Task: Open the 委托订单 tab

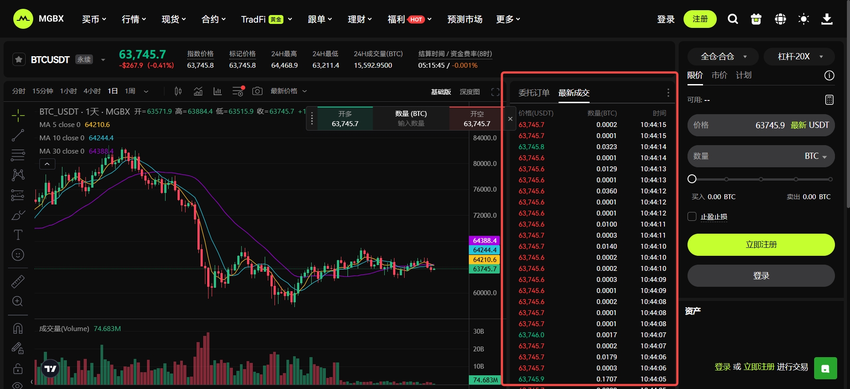Action: coord(534,93)
